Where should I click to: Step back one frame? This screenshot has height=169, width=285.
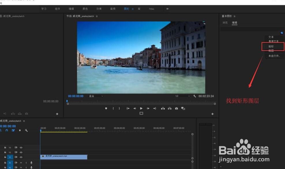pyautogui.click(x=134, y=108)
